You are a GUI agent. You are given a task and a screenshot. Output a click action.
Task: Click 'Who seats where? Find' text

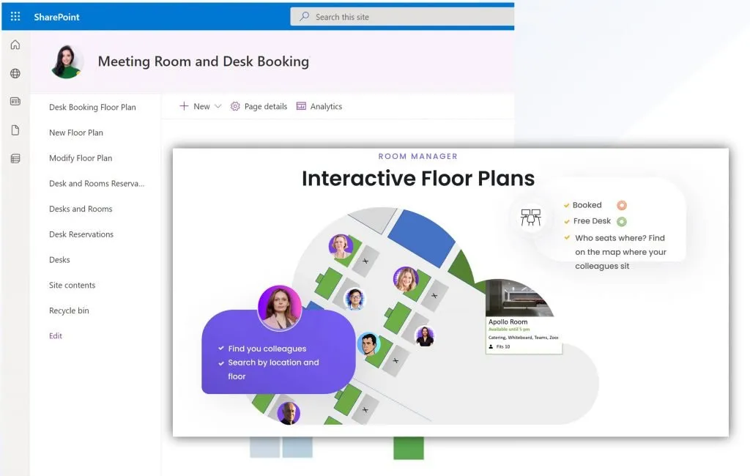point(620,238)
